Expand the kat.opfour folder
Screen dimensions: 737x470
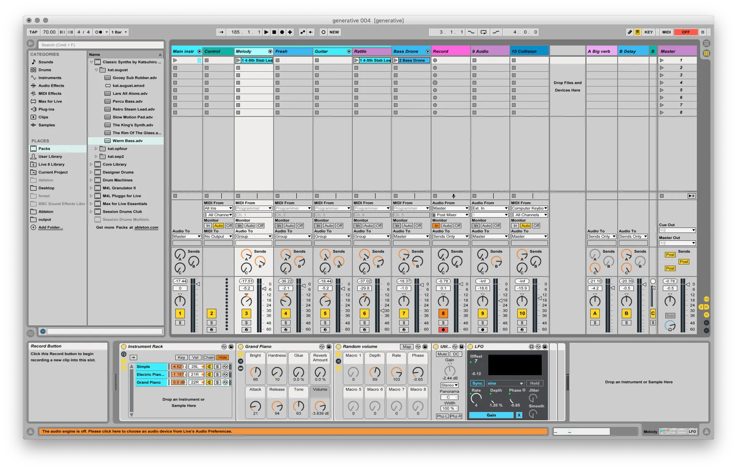point(96,149)
